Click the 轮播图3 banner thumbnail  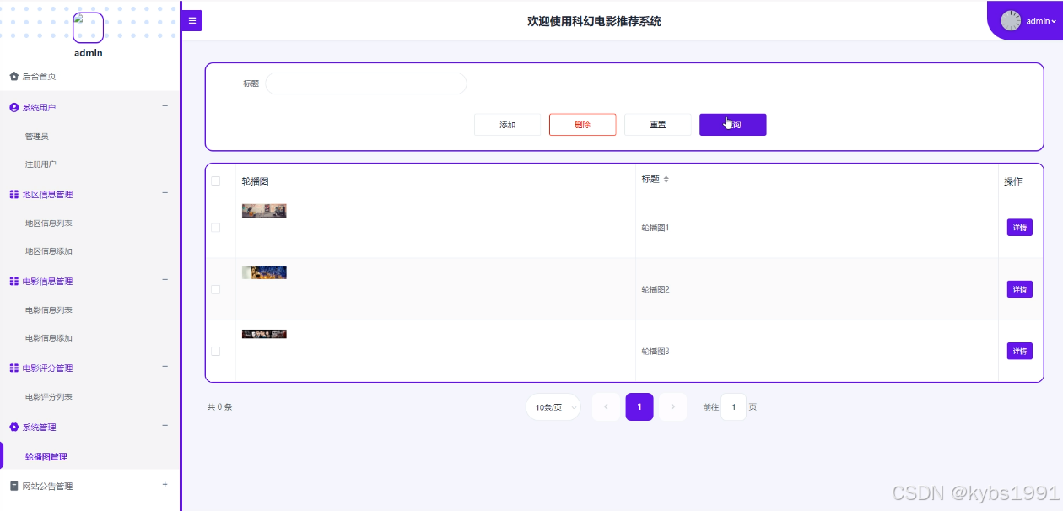[x=264, y=334]
